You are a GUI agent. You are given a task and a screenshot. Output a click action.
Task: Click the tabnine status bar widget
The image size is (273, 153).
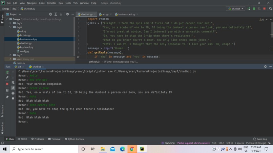(168, 143)
